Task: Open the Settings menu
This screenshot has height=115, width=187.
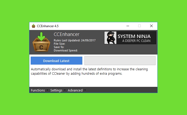Action: 56,90
